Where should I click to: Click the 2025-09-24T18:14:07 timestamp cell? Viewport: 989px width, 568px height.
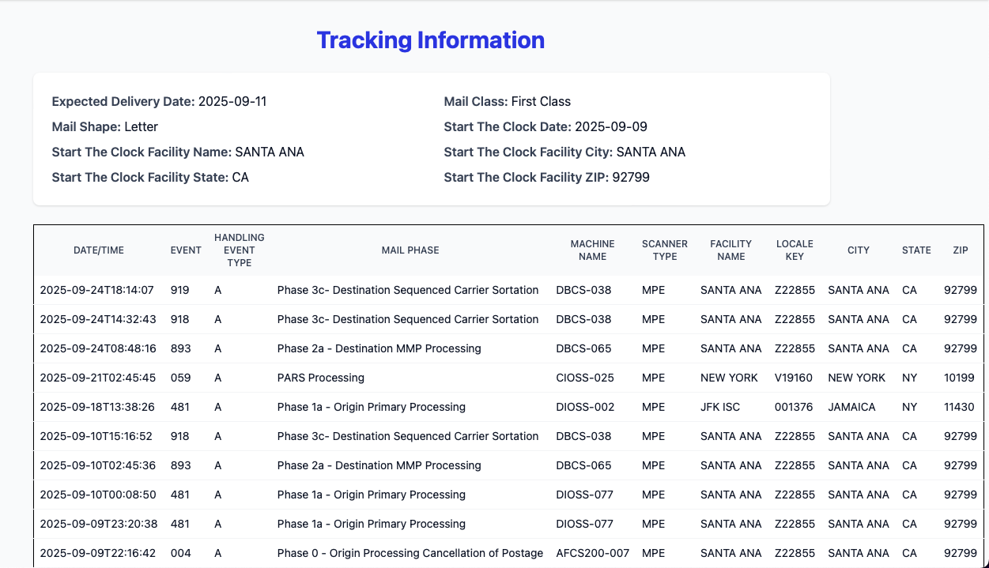(x=96, y=290)
